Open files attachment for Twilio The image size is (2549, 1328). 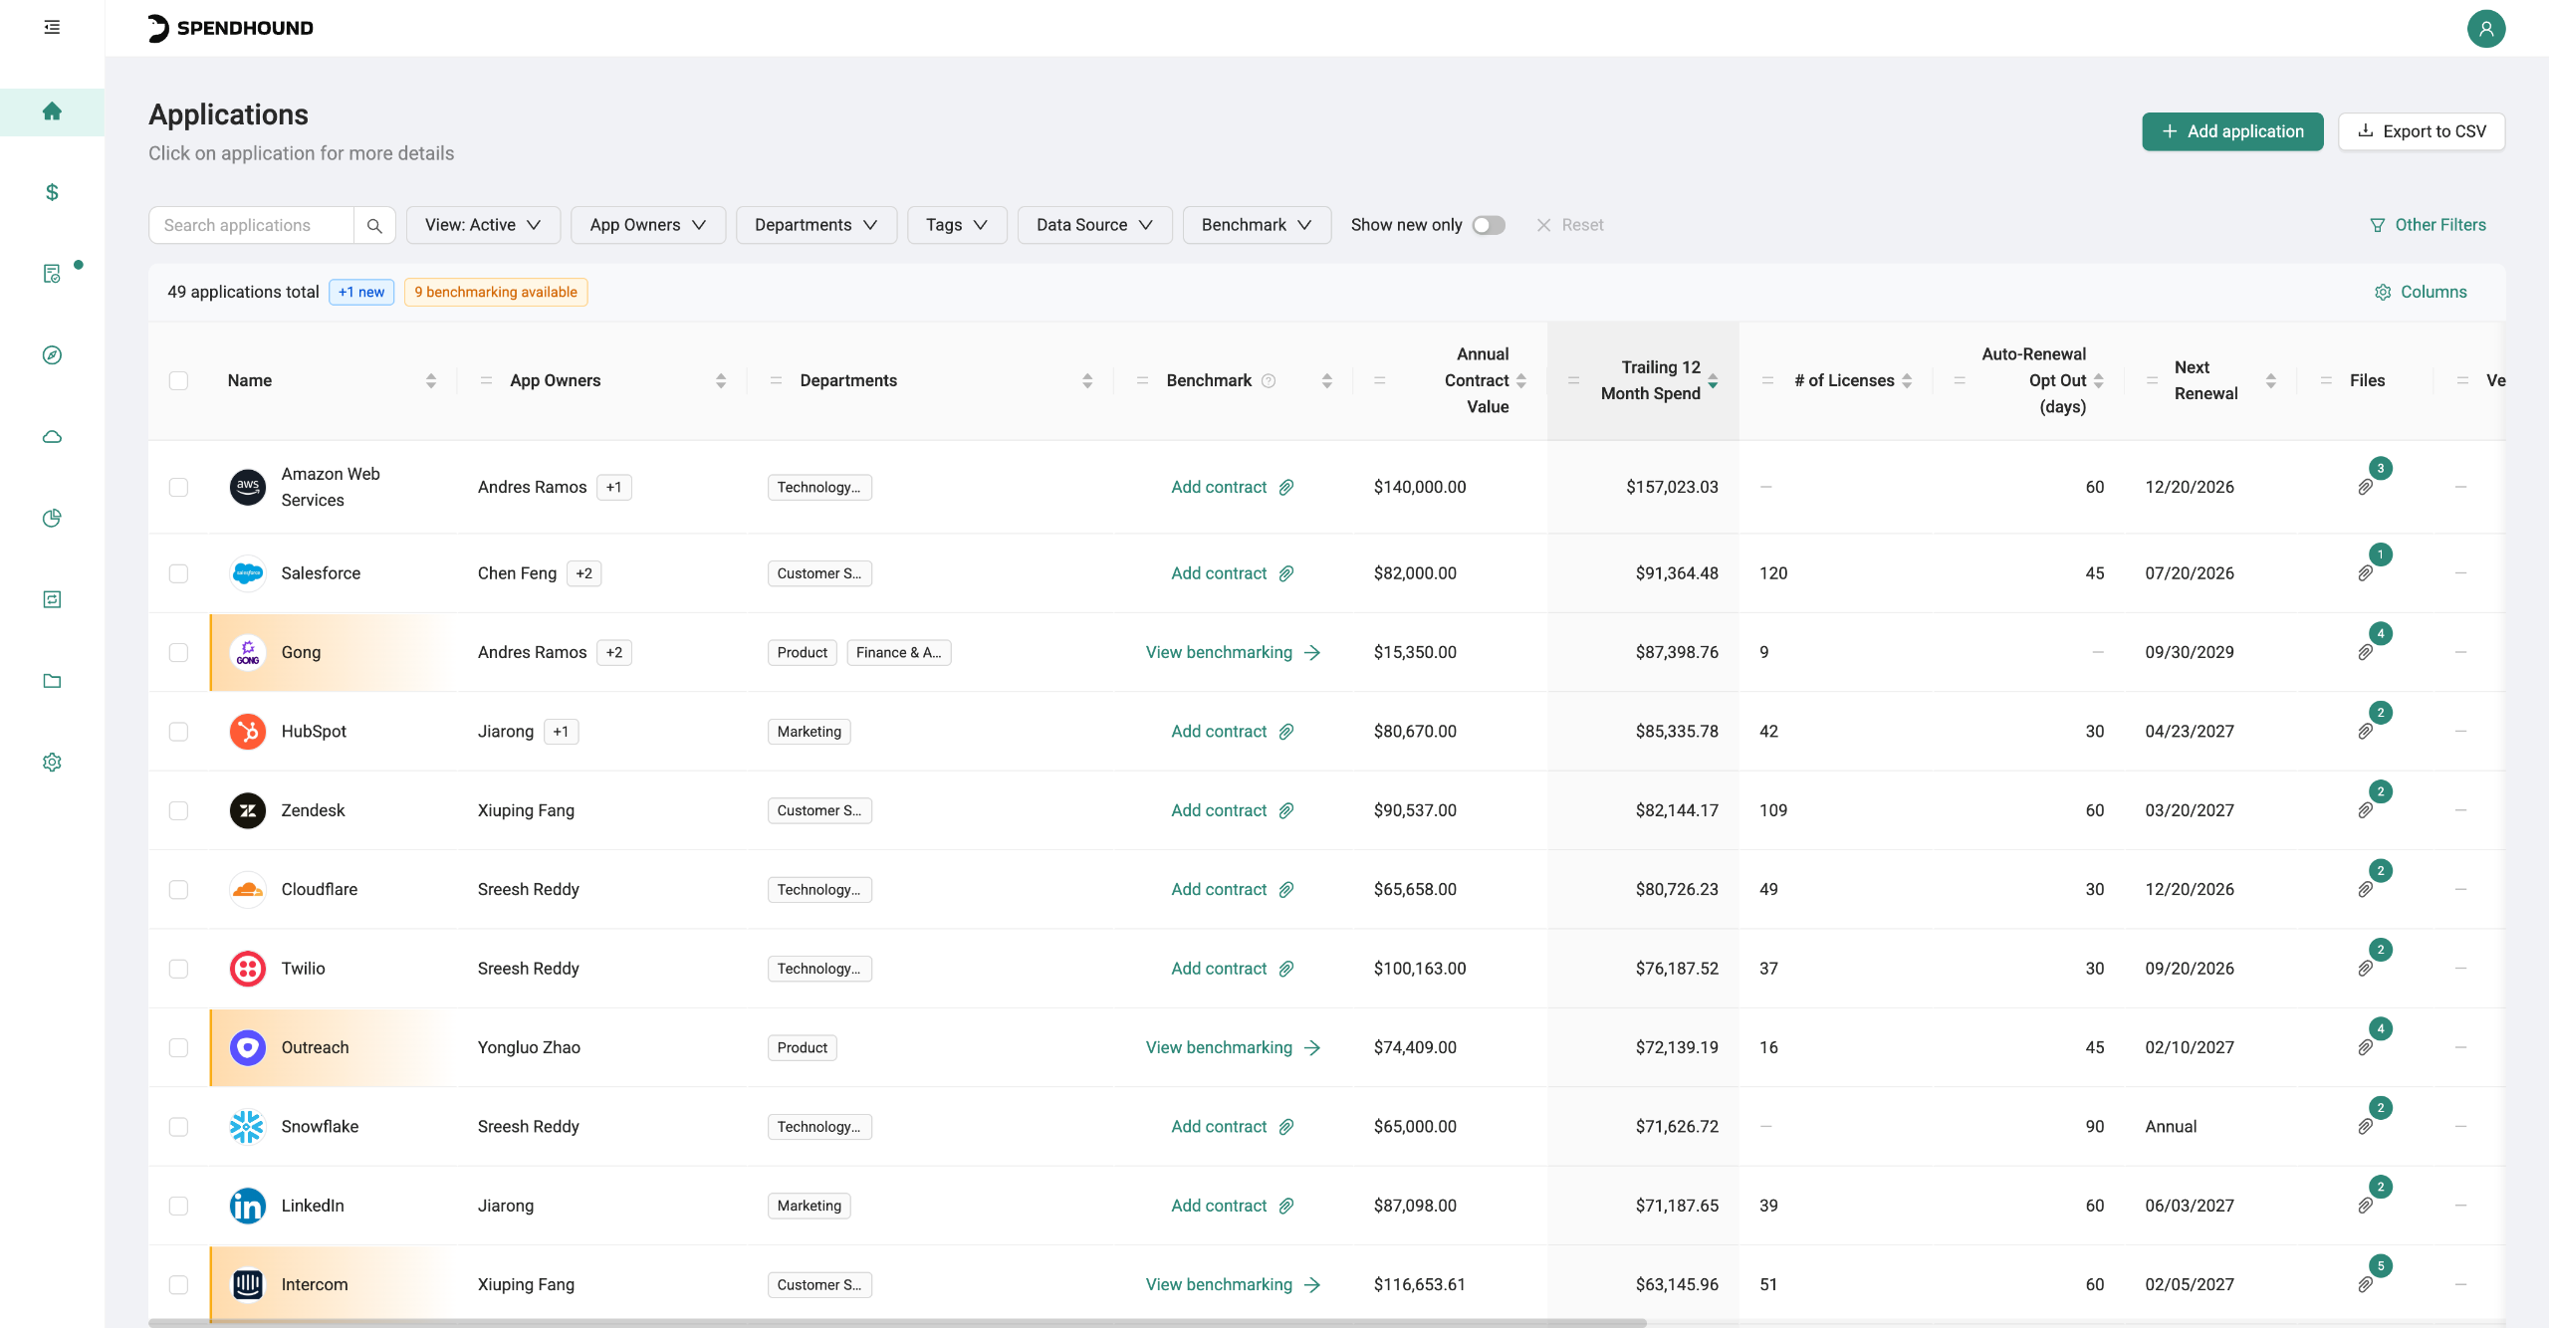click(x=2366, y=969)
